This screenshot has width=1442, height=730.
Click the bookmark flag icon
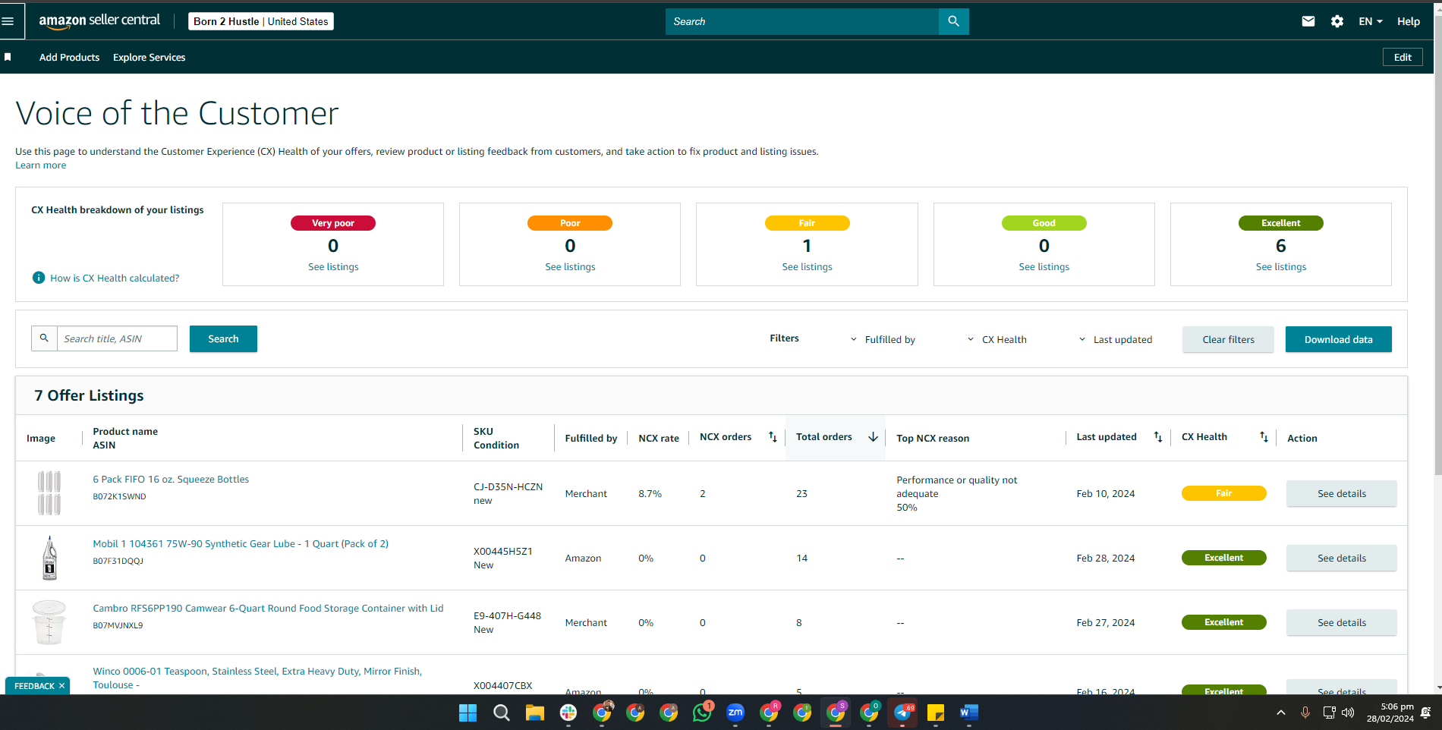(x=8, y=57)
